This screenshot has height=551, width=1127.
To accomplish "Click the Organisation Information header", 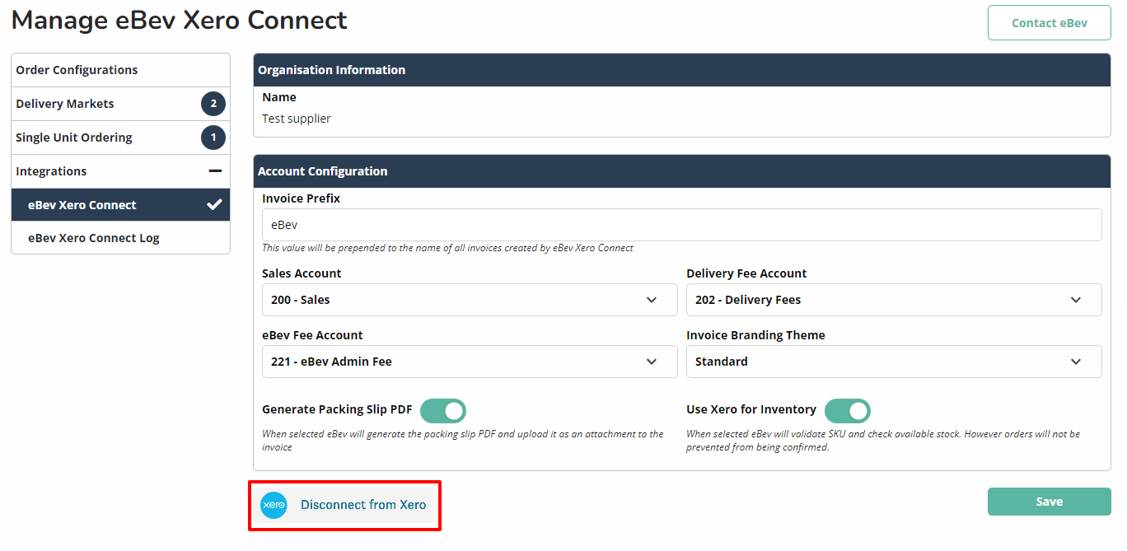I will (682, 70).
